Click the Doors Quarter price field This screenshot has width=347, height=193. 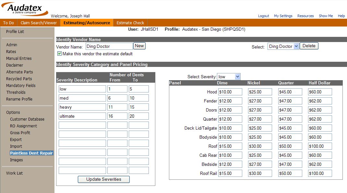[x=290, y=110]
